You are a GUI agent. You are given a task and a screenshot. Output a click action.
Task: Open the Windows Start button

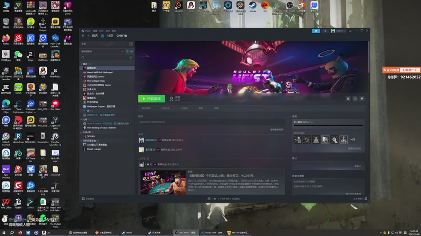click(4, 232)
